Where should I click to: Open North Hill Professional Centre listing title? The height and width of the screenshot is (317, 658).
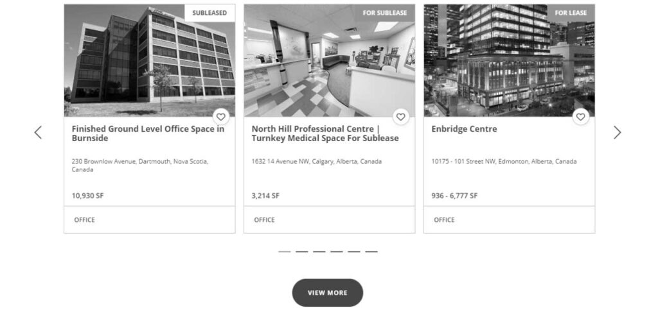pos(325,133)
